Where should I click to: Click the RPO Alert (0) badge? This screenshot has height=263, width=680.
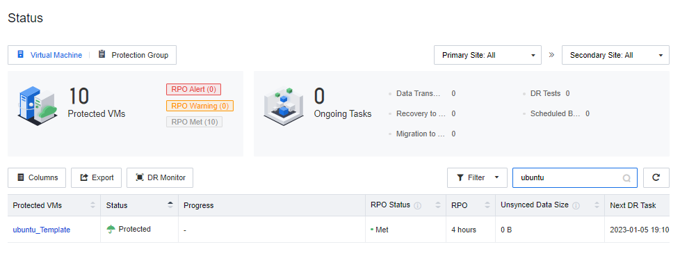point(193,89)
